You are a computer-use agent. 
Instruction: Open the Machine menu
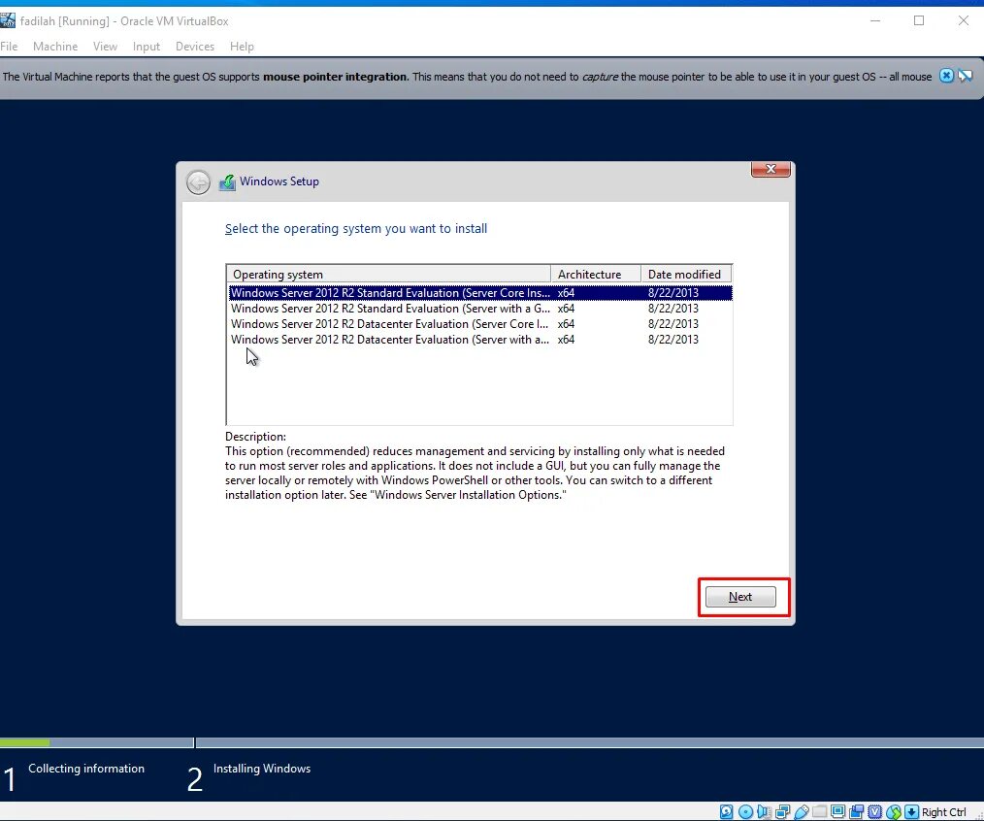click(55, 47)
